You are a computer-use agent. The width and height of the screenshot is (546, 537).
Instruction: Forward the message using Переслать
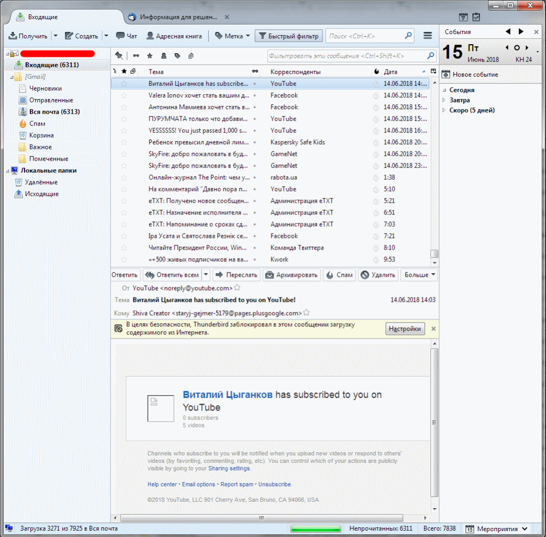236,275
